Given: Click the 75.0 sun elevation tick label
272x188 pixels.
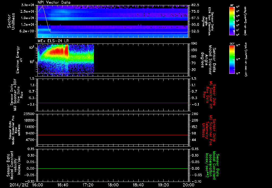Looking at the screenshot, I should pyautogui.click(x=195, y=11).
